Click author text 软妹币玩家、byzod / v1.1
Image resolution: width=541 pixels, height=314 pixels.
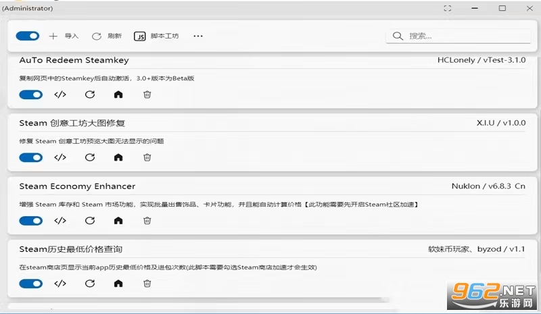477,249
